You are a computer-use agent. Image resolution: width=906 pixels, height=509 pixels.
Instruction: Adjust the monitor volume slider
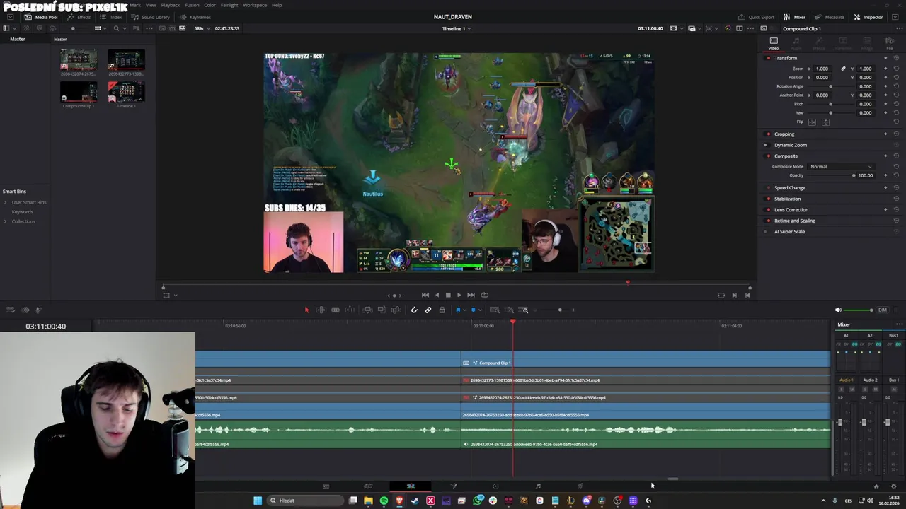click(859, 310)
